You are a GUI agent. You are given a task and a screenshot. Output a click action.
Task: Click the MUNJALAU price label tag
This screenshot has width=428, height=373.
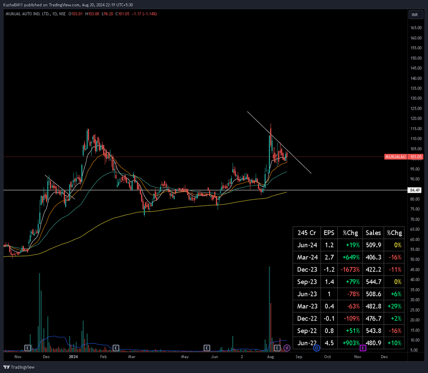396,157
